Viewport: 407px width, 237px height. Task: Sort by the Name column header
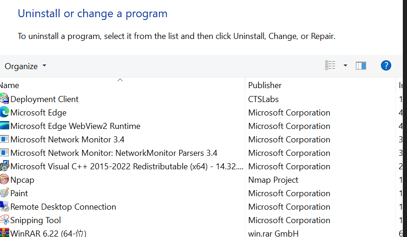coord(122,85)
